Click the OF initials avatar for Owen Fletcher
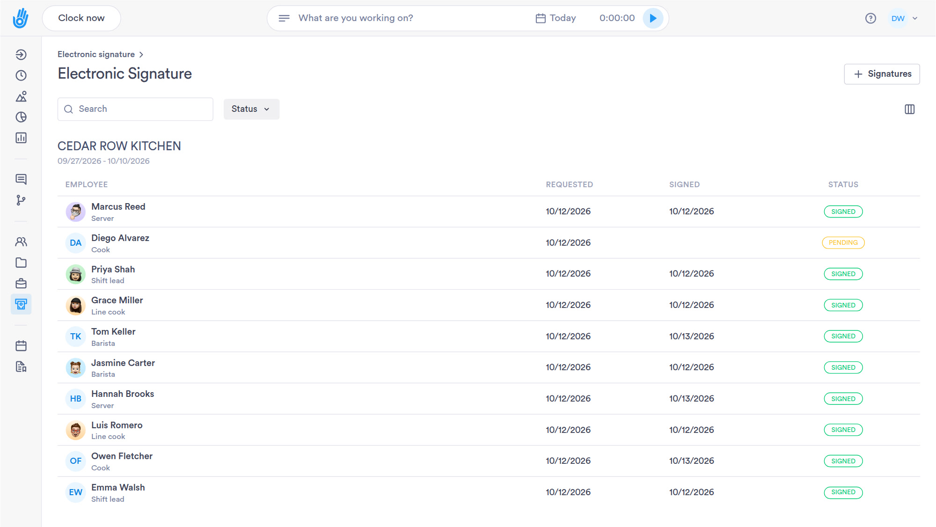This screenshot has height=527, width=936. [x=75, y=461]
